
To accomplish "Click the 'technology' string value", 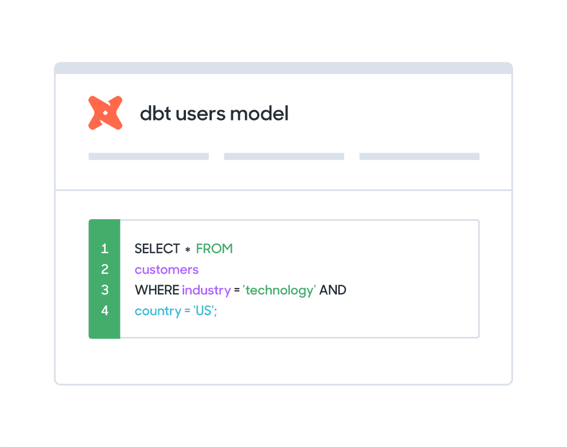I will (279, 290).
